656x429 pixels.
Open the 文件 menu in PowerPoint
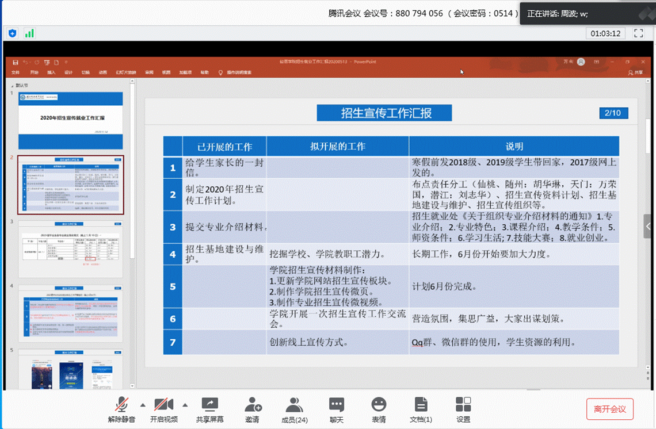[16, 72]
